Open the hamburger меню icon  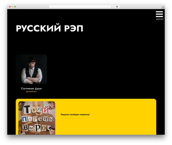(x=159, y=14)
